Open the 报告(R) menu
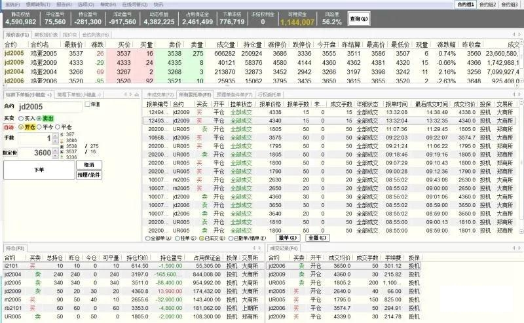 tap(64, 5)
